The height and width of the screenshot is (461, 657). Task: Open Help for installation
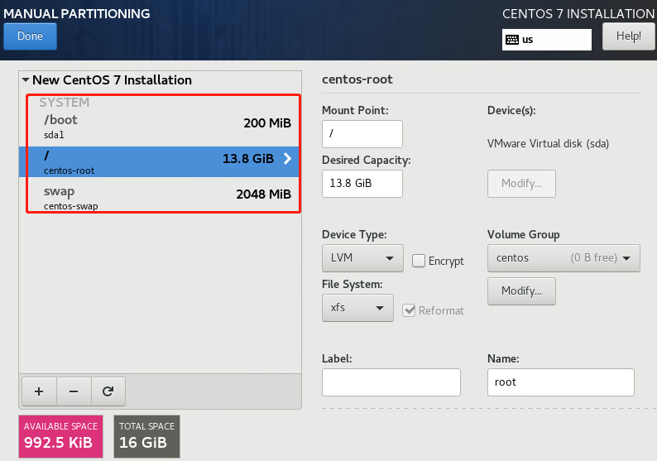[x=629, y=36]
